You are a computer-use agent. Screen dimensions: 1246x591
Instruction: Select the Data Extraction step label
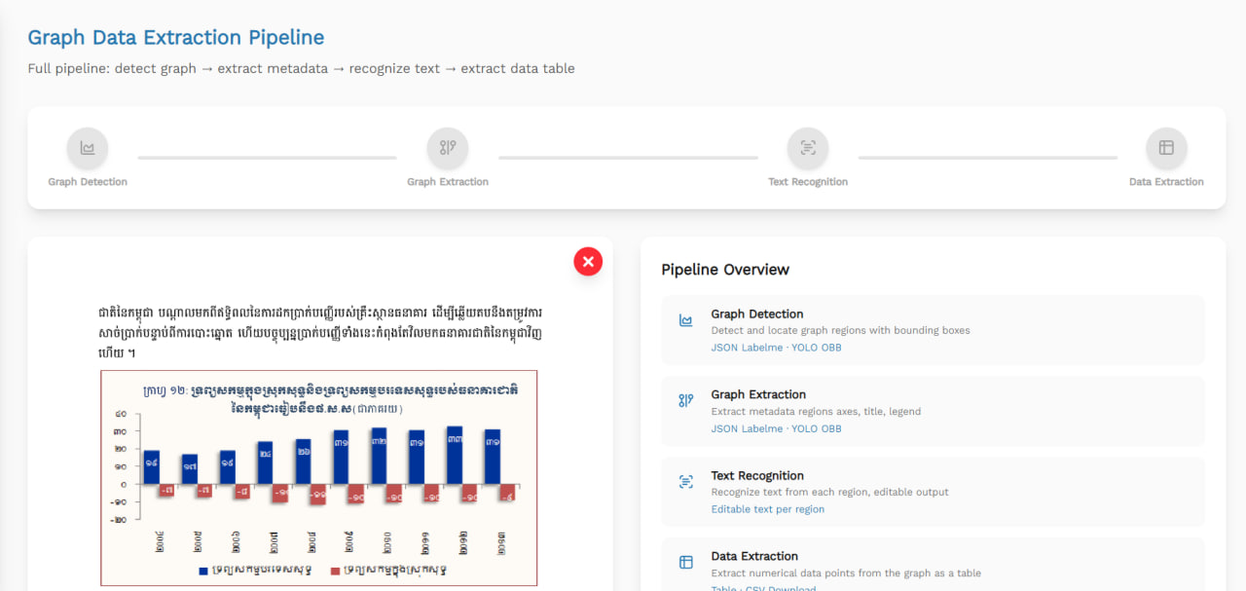[x=1166, y=182]
